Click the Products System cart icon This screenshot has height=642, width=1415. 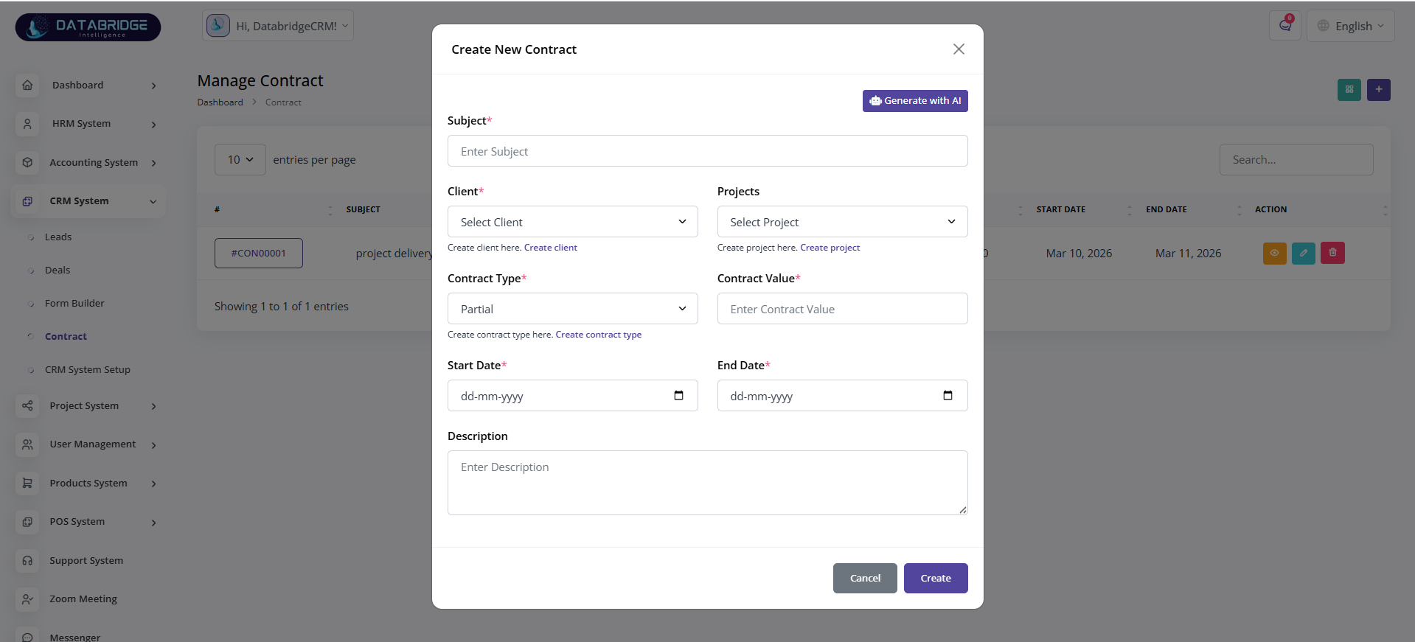click(27, 483)
